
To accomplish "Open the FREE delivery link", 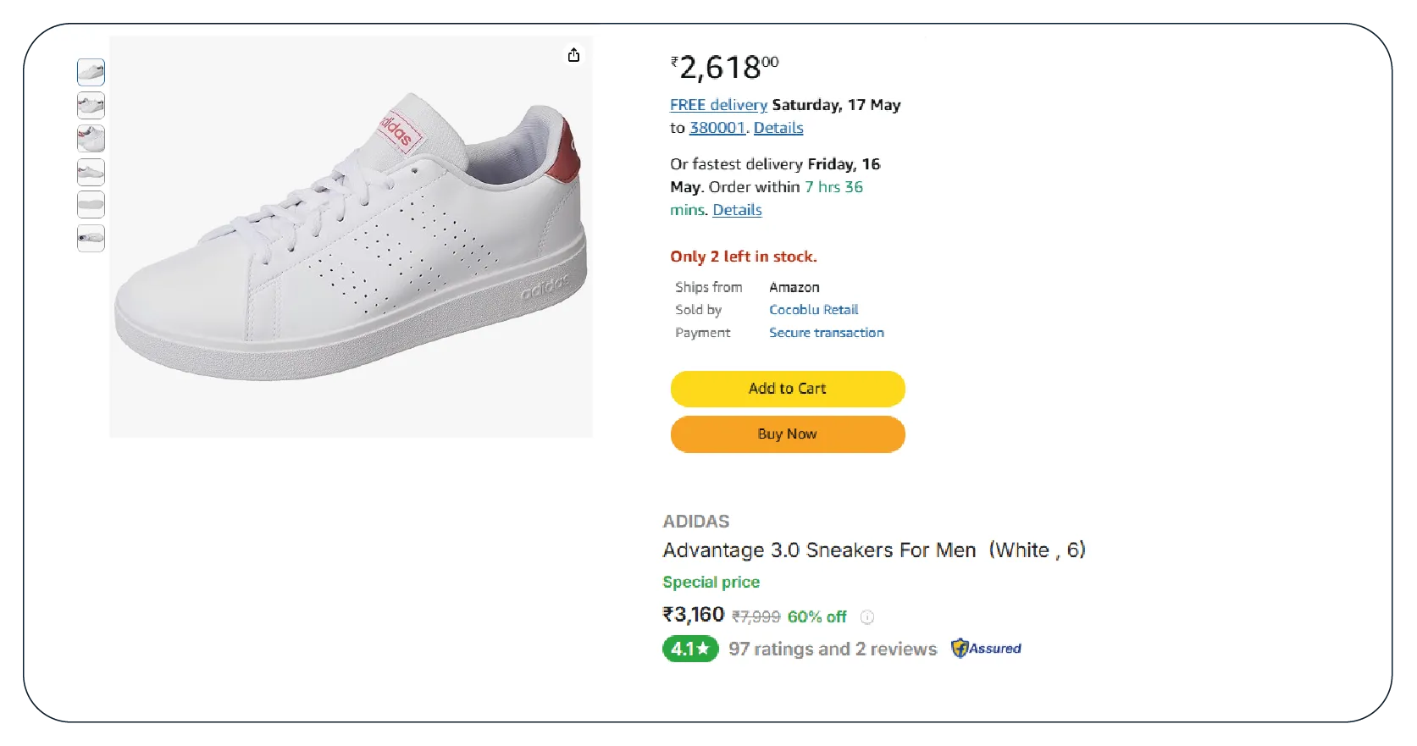I will tap(718, 105).
